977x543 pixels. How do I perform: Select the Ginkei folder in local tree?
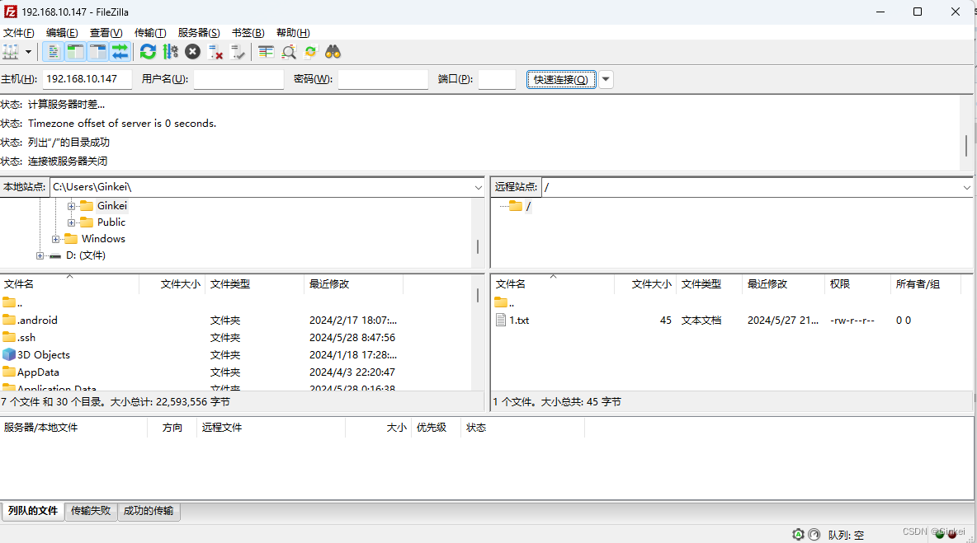point(112,206)
